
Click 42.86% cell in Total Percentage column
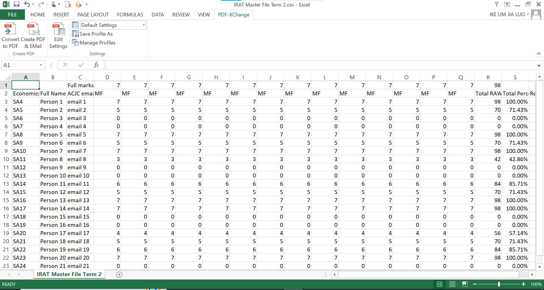515,159
